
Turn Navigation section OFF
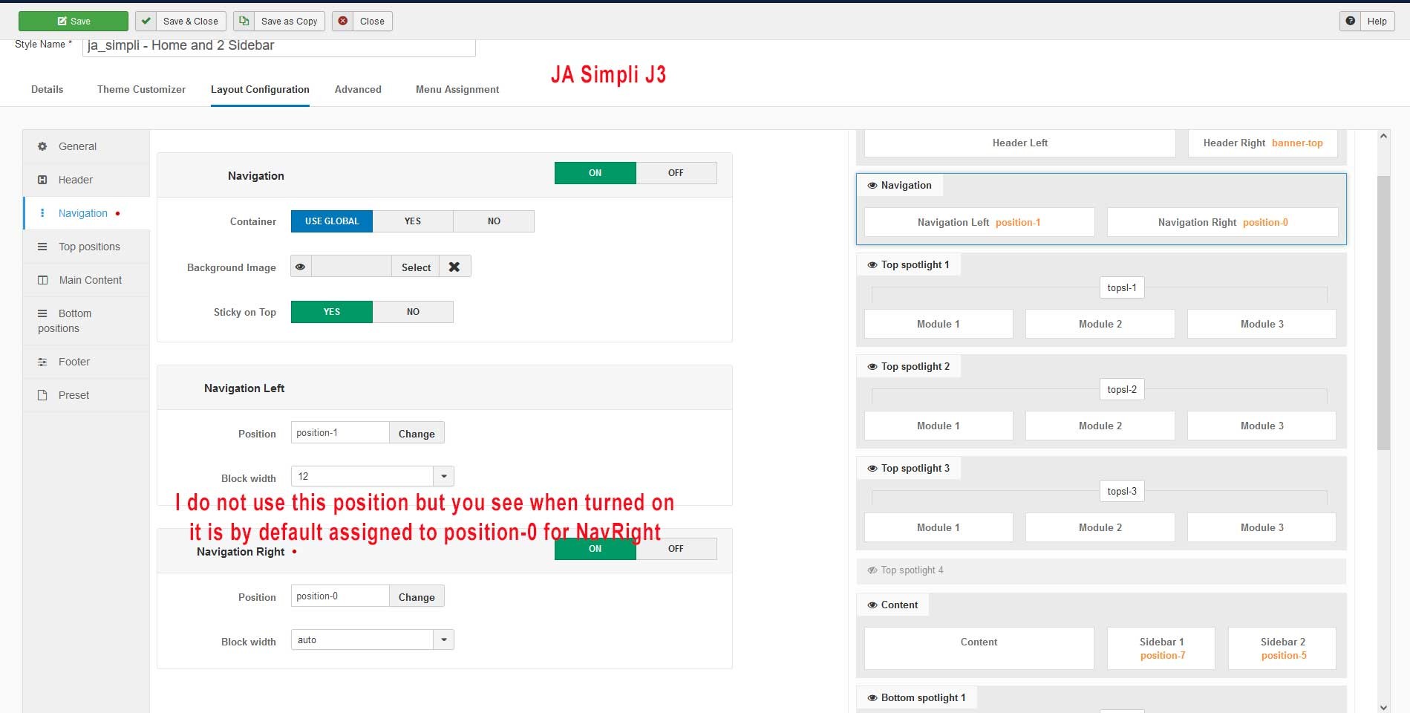point(676,173)
